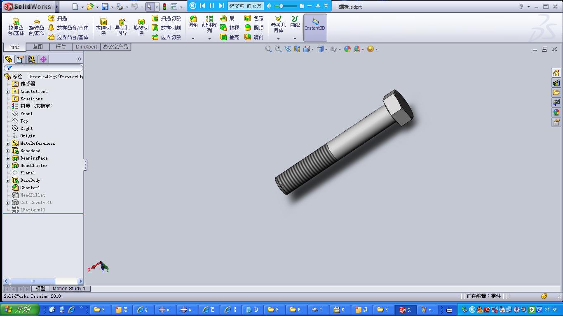The width and height of the screenshot is (563, 329).
Task: Click the Zoom to Fit icon
Action: [269, 49]
